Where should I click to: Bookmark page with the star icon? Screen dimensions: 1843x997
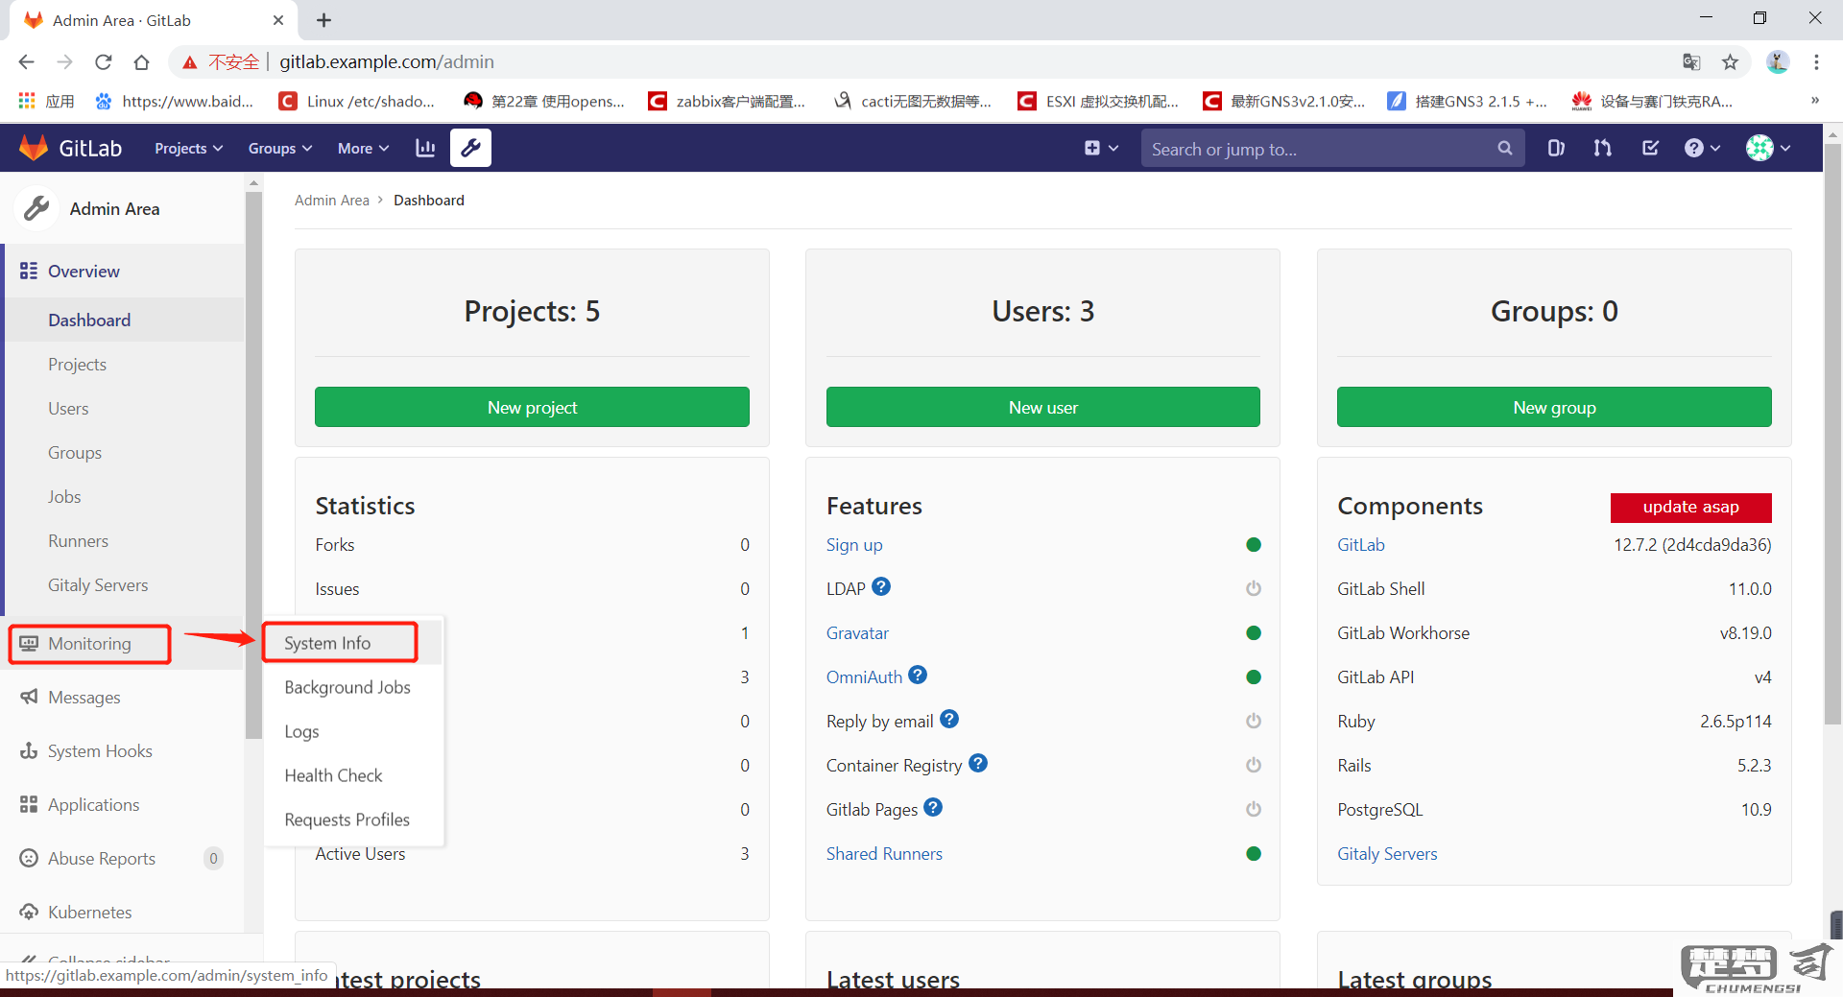[1730, 61]
